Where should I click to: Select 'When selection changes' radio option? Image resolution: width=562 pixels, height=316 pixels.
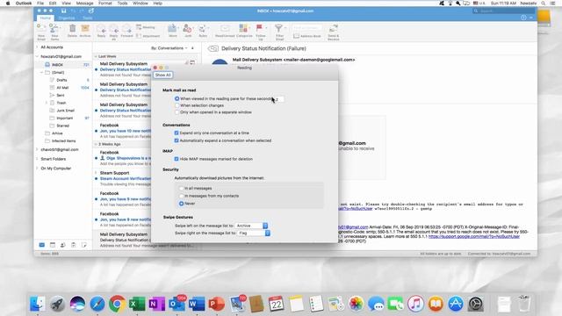tap(177, 105)
